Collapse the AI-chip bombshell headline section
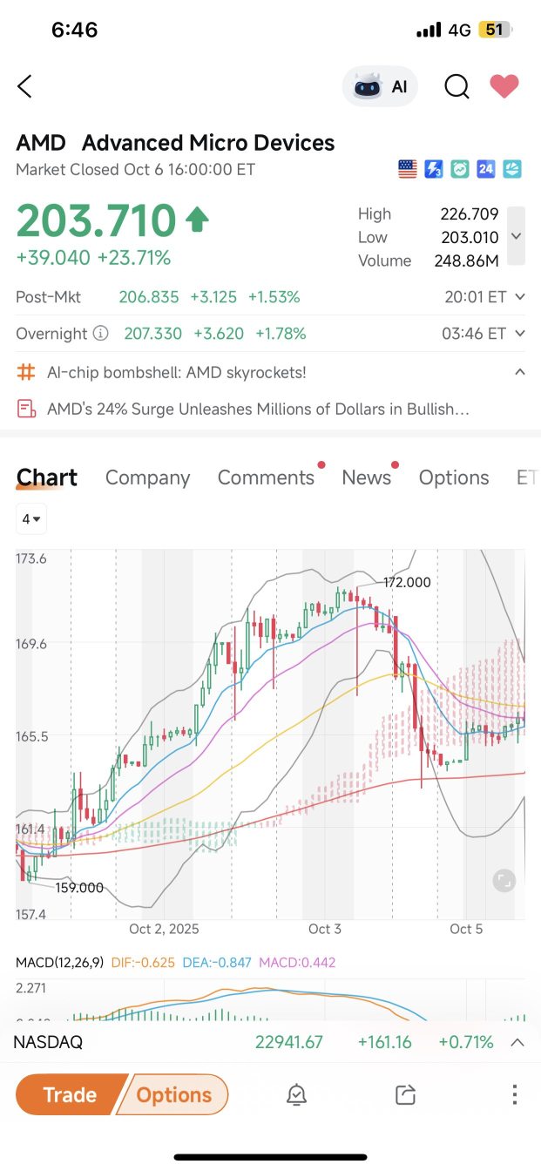541x1171 pixels. click(520, 372)
